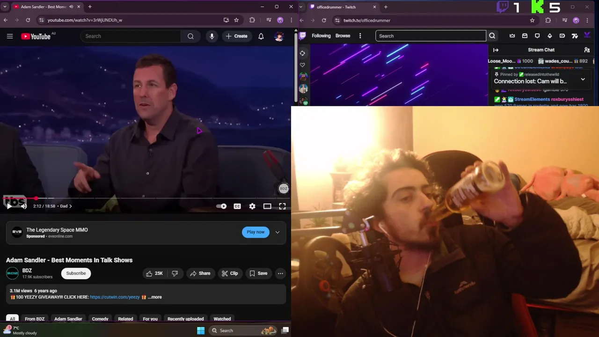Open YouTube hamburger guide menu

click(9, 36)
